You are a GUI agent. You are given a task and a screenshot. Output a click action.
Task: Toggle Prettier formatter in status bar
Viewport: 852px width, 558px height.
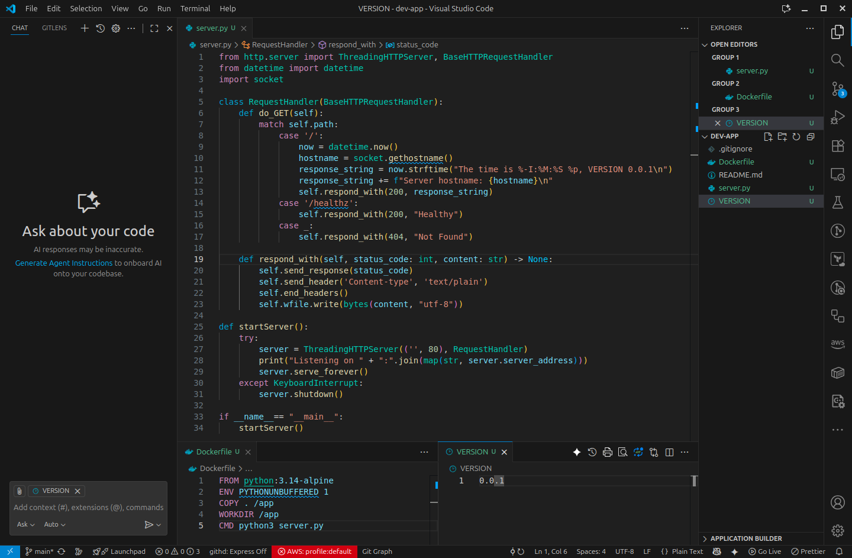[808, 551]
